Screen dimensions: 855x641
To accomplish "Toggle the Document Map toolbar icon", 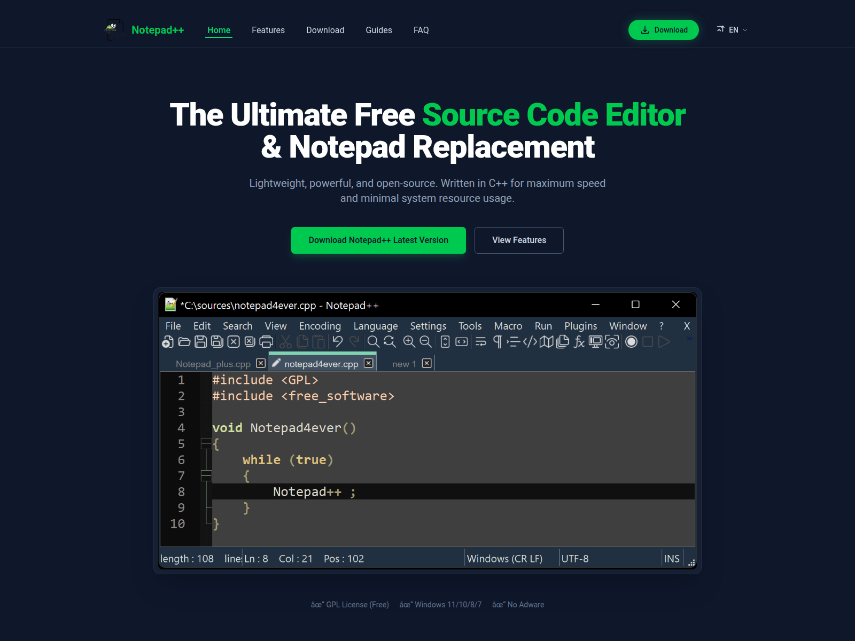I will click(546, 342).
